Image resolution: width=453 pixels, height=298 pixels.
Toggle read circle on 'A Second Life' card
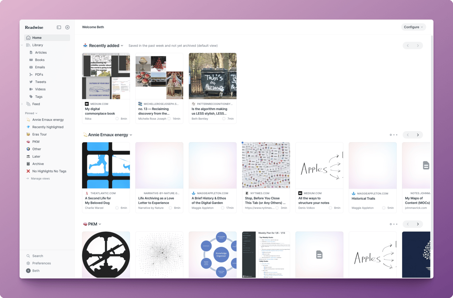pyautogui.click(x=117, y=208)
